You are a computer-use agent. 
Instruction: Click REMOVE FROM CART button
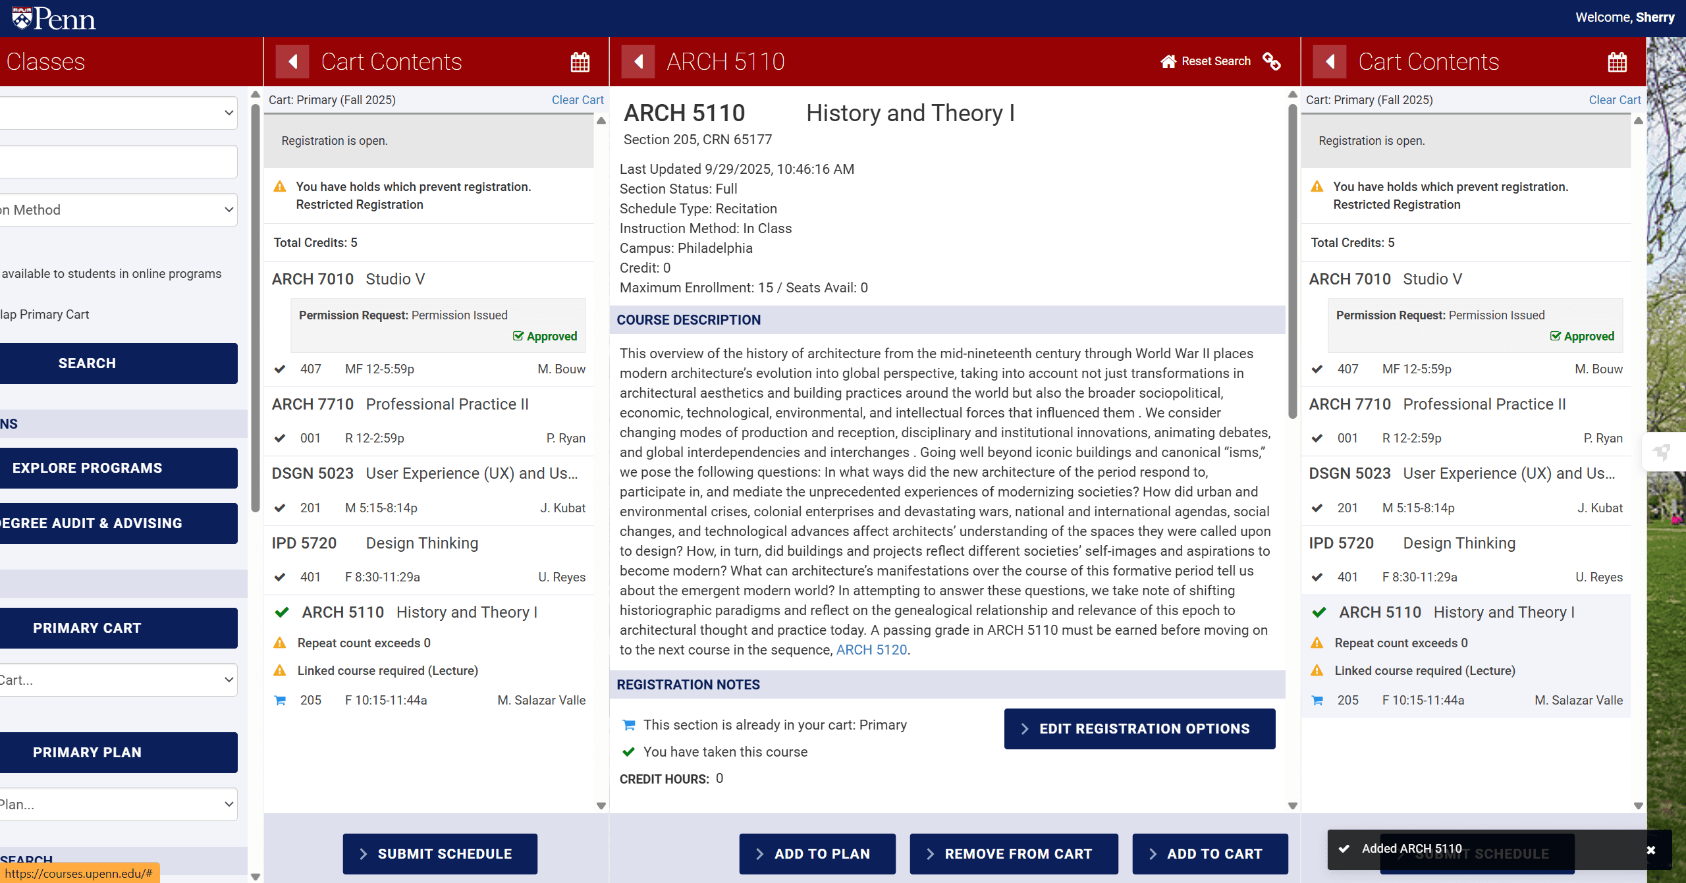pos(1014,854)
